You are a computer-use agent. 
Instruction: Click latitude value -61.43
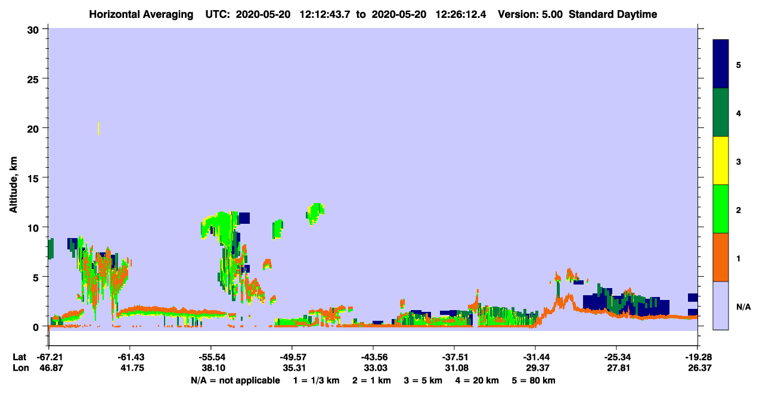click(130, 357)
